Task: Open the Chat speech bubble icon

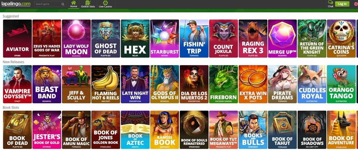Action: (330, 2)
